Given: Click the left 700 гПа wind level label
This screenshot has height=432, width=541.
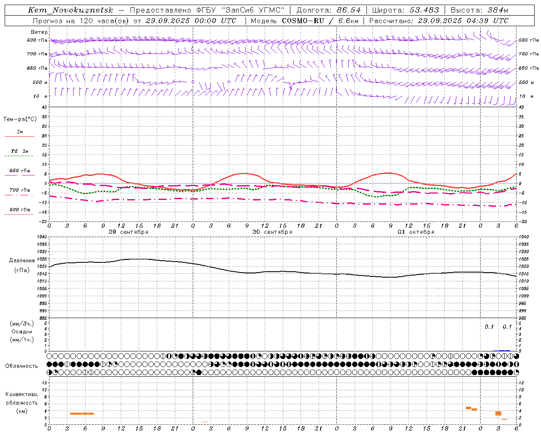Looking at the screenshot, I should [x=37, y=54].
